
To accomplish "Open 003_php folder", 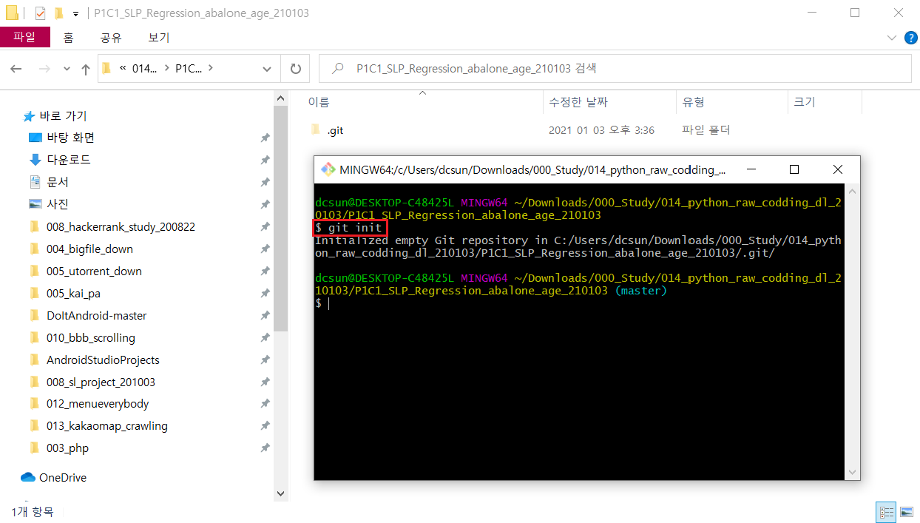I will point(58,448).
